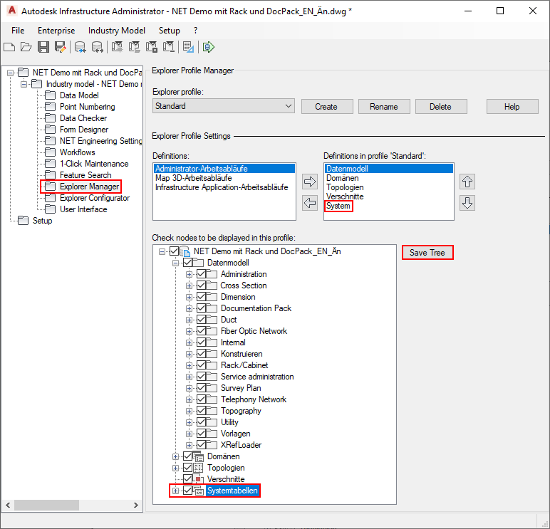The width and height of the screenshot is (550, 529).
Task: Move selected profile definition up
Action: point(467,182)
